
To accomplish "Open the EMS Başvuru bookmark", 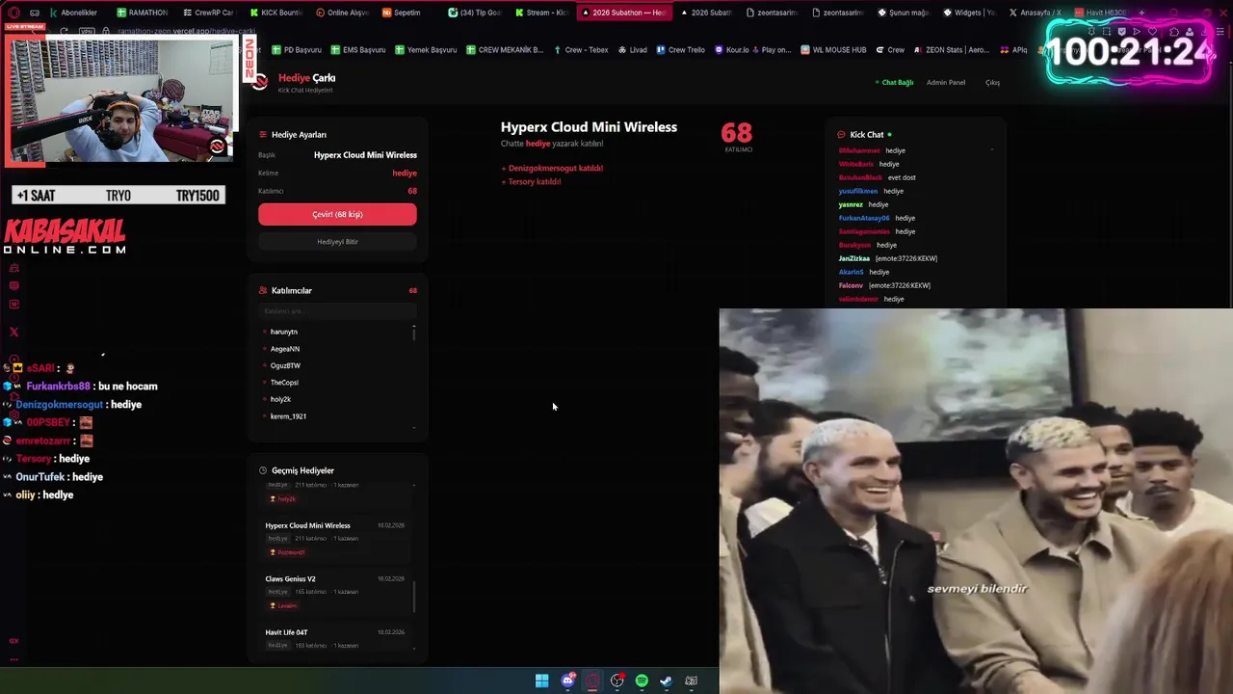I will point(358,49).
